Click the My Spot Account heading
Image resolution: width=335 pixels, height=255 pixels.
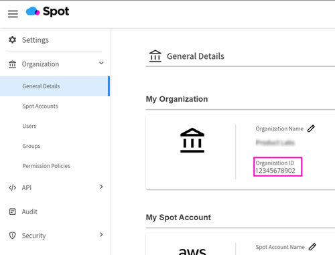(178, 218)
